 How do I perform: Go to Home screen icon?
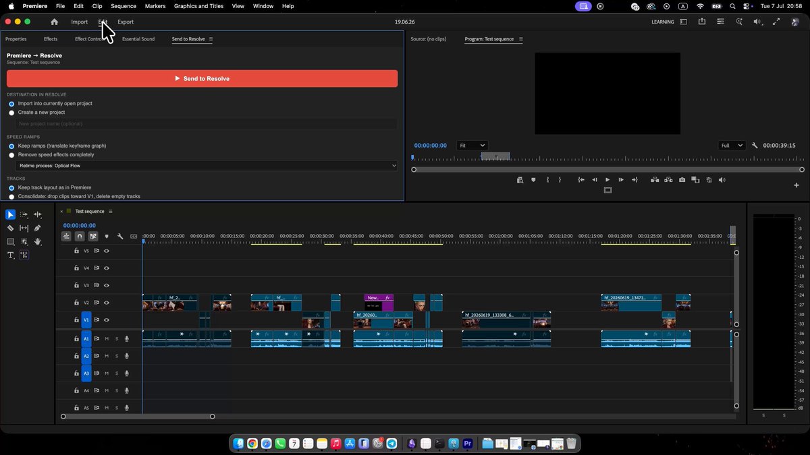[54, 22]
